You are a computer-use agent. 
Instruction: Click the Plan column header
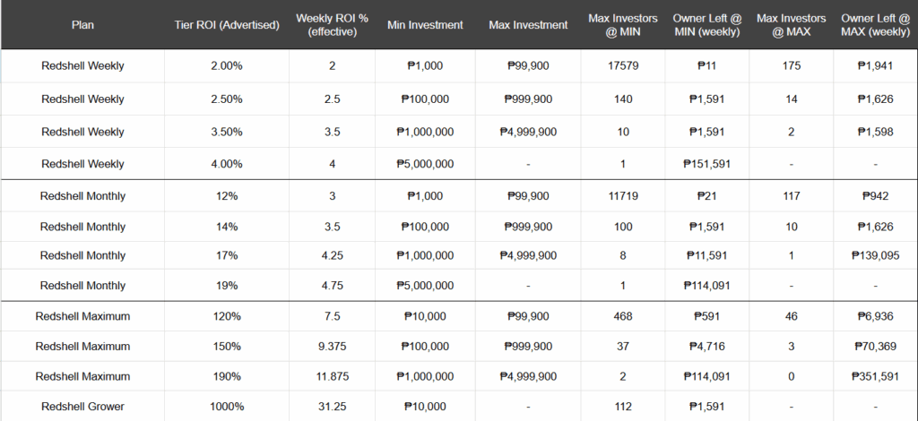(82, 25)
